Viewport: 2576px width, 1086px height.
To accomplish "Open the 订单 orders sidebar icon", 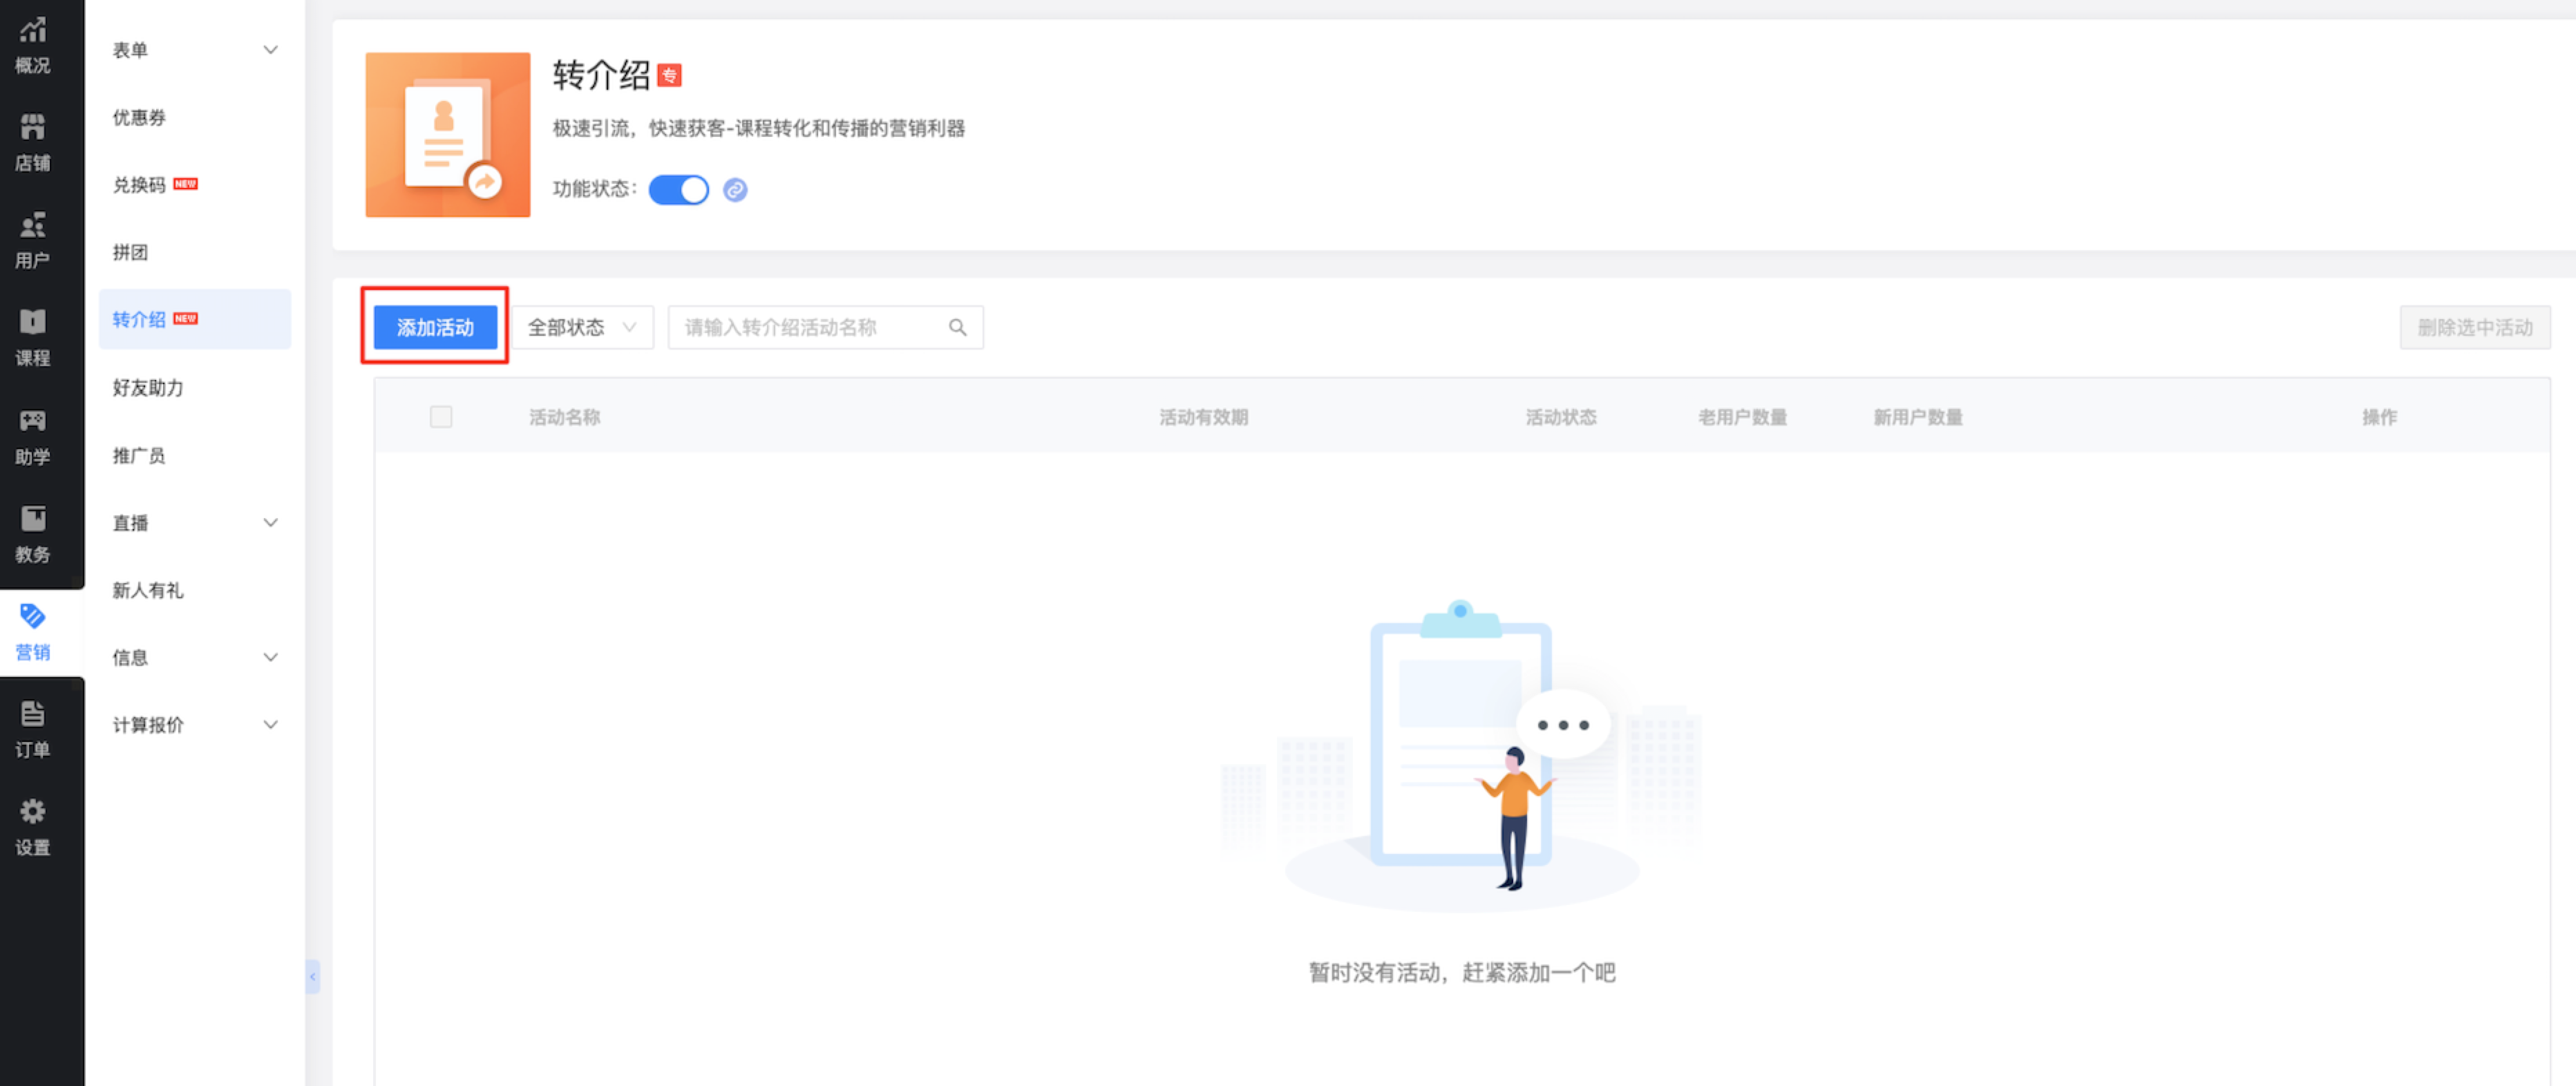I will pos(33,730).
